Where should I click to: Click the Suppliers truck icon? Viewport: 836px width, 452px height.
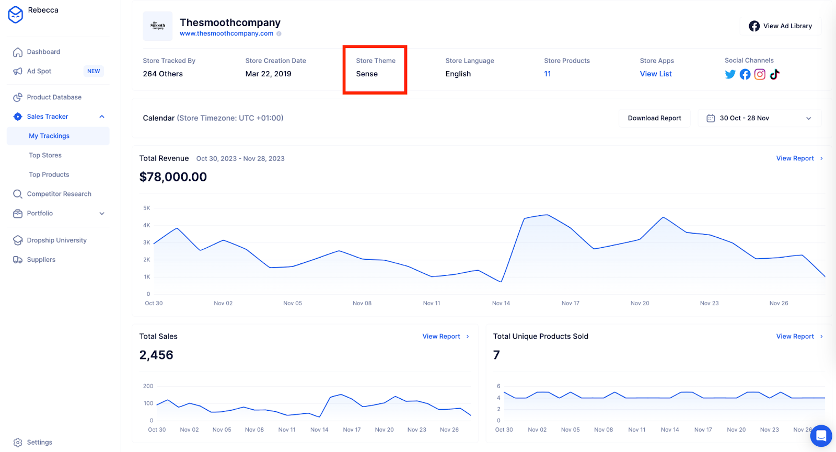coord(18,260)
